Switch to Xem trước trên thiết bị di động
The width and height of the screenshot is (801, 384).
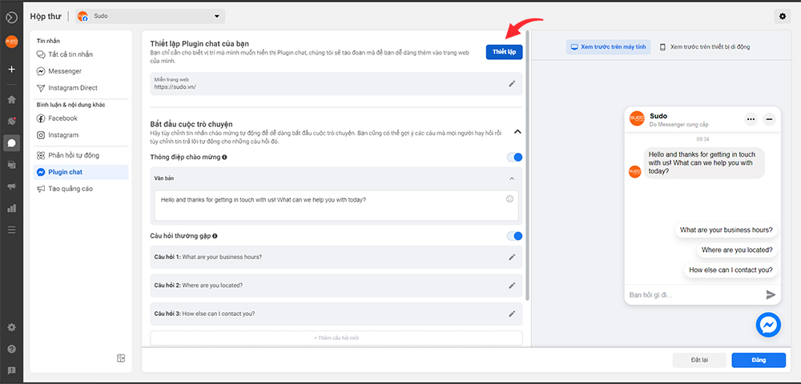click(704, 47)
